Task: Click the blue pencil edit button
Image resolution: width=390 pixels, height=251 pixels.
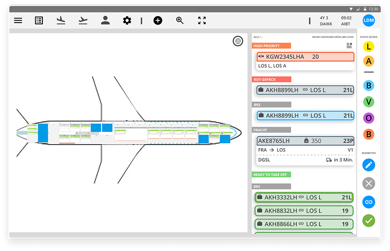Action: [x=369, y=165]
